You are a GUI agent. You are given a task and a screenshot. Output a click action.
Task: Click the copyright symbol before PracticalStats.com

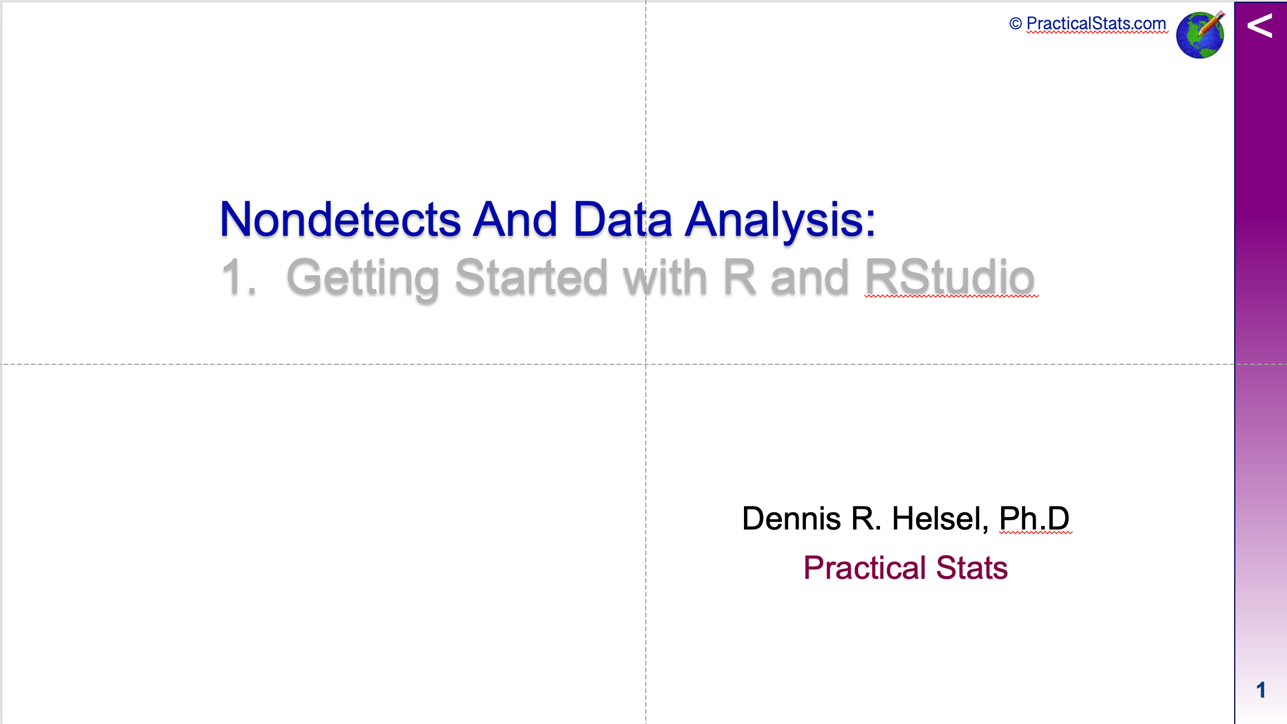[1015, 24]
